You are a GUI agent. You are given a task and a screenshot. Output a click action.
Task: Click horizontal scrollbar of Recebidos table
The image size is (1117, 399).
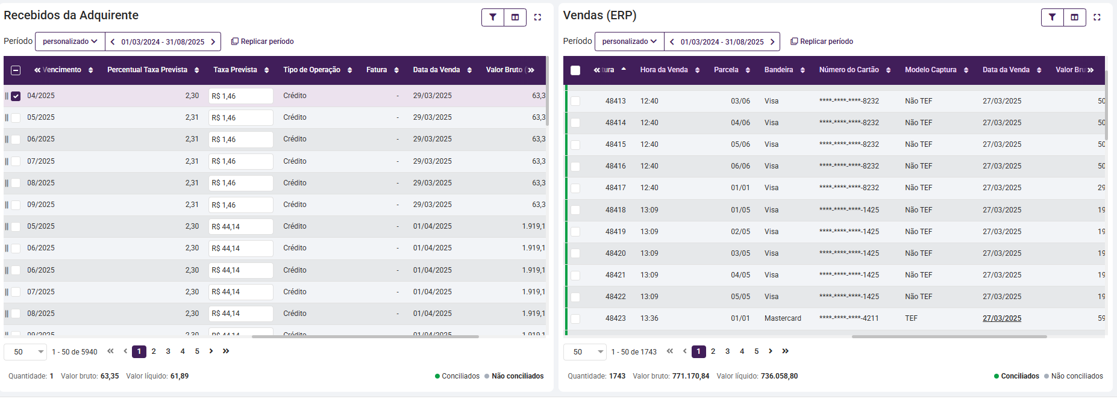coord(365,336)
